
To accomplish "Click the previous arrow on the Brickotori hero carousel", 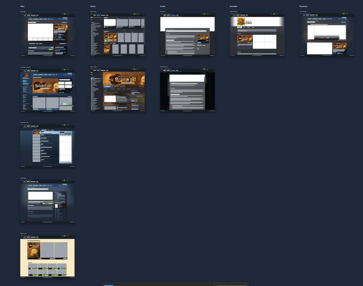I will coord(32,86).
